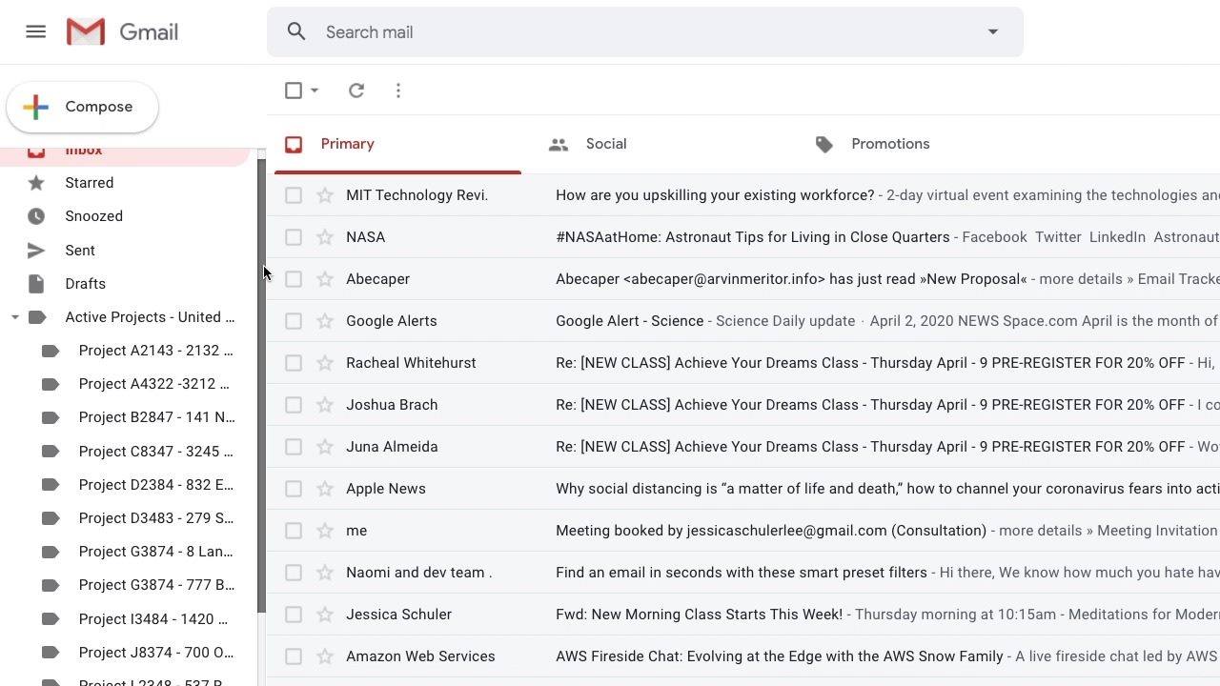This screenshot has height=686, width=1220.
Task: Click label icon beside Project B2847
Action: click(x=51, y=417)
